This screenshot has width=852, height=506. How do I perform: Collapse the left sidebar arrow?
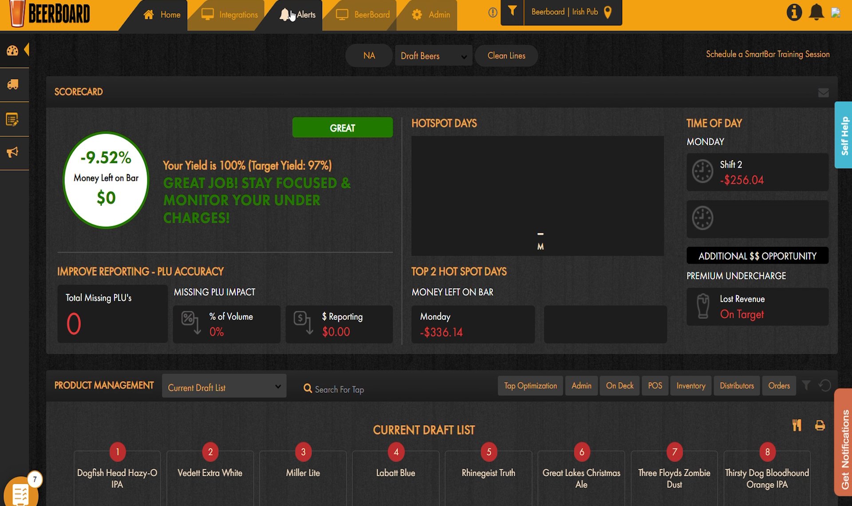27,49
